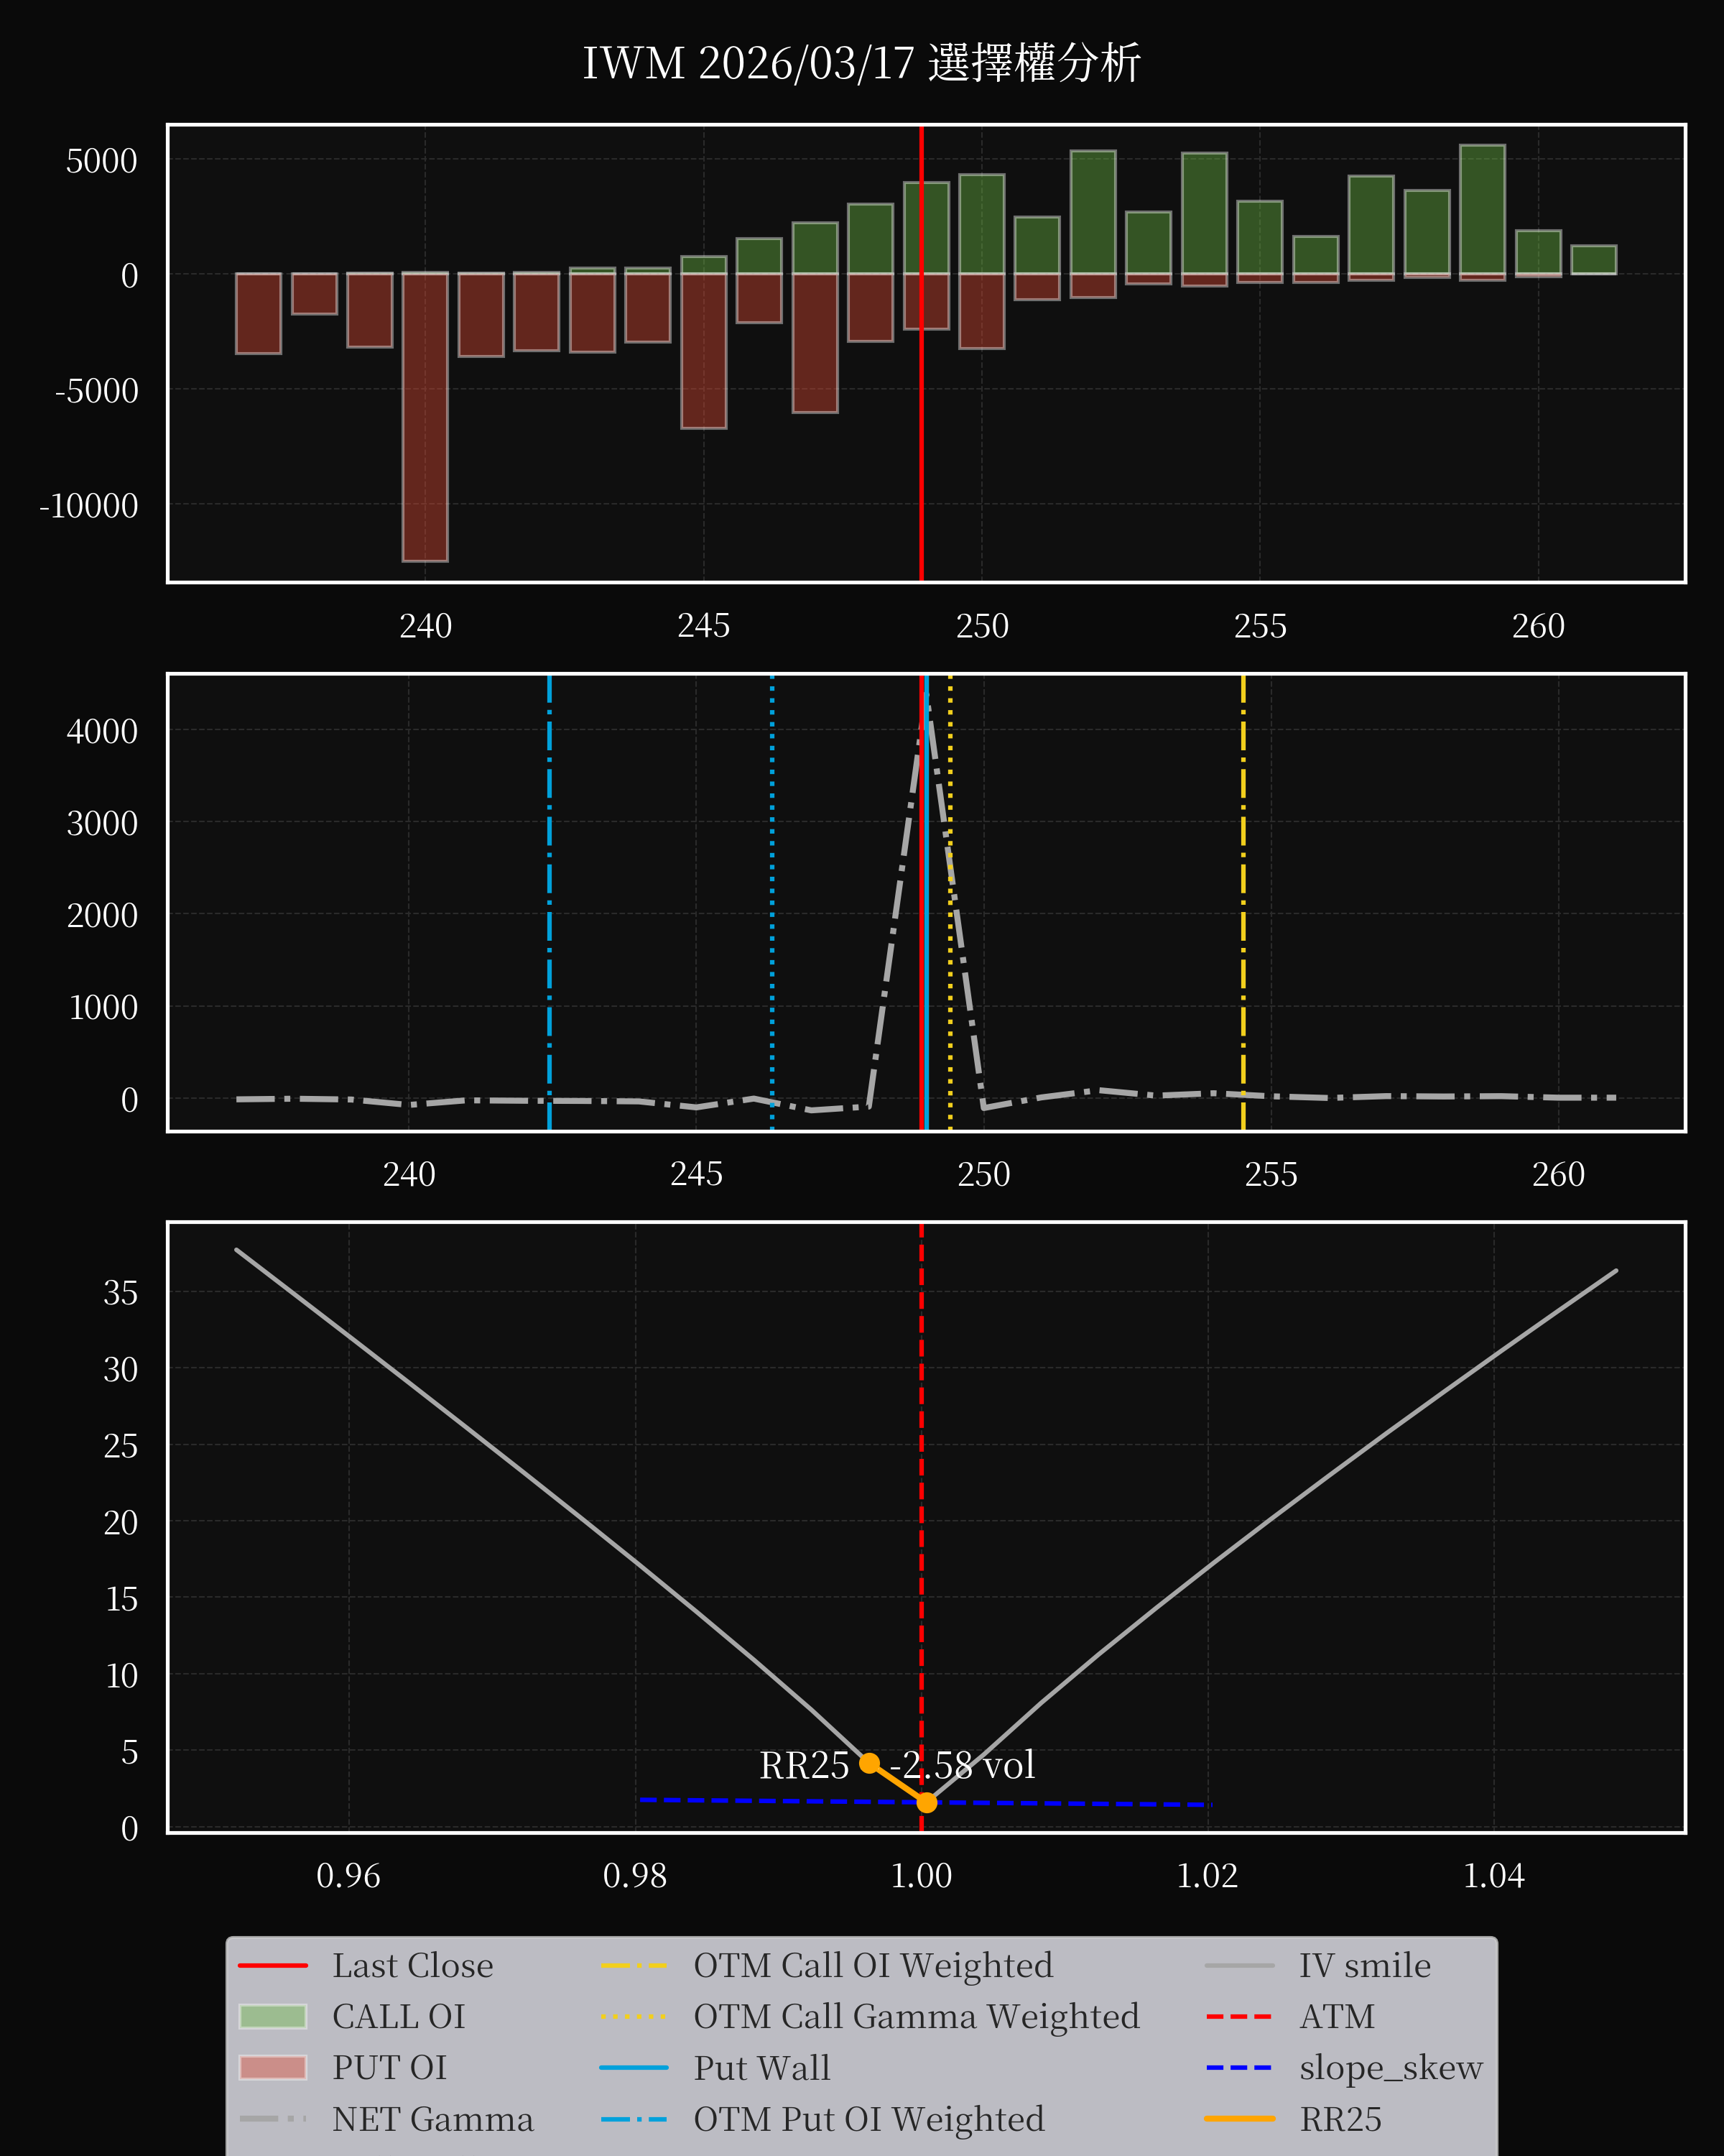Click the 0.96 x-axis label in IV chart
Image resolution: width=1724 pixels, height=2156 pixels.
tap(348, 1875)
